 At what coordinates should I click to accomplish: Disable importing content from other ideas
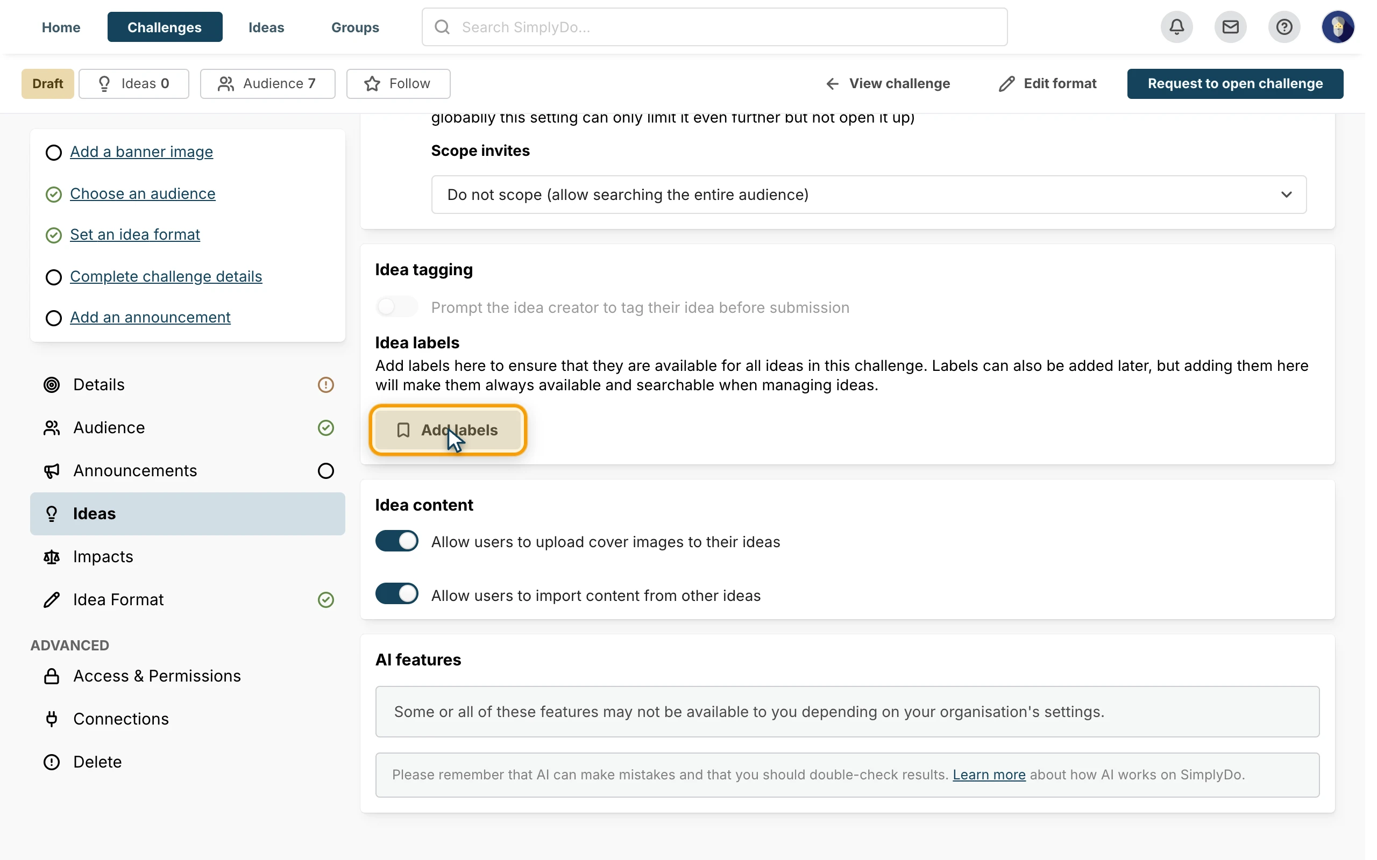[x=396, y=594]
